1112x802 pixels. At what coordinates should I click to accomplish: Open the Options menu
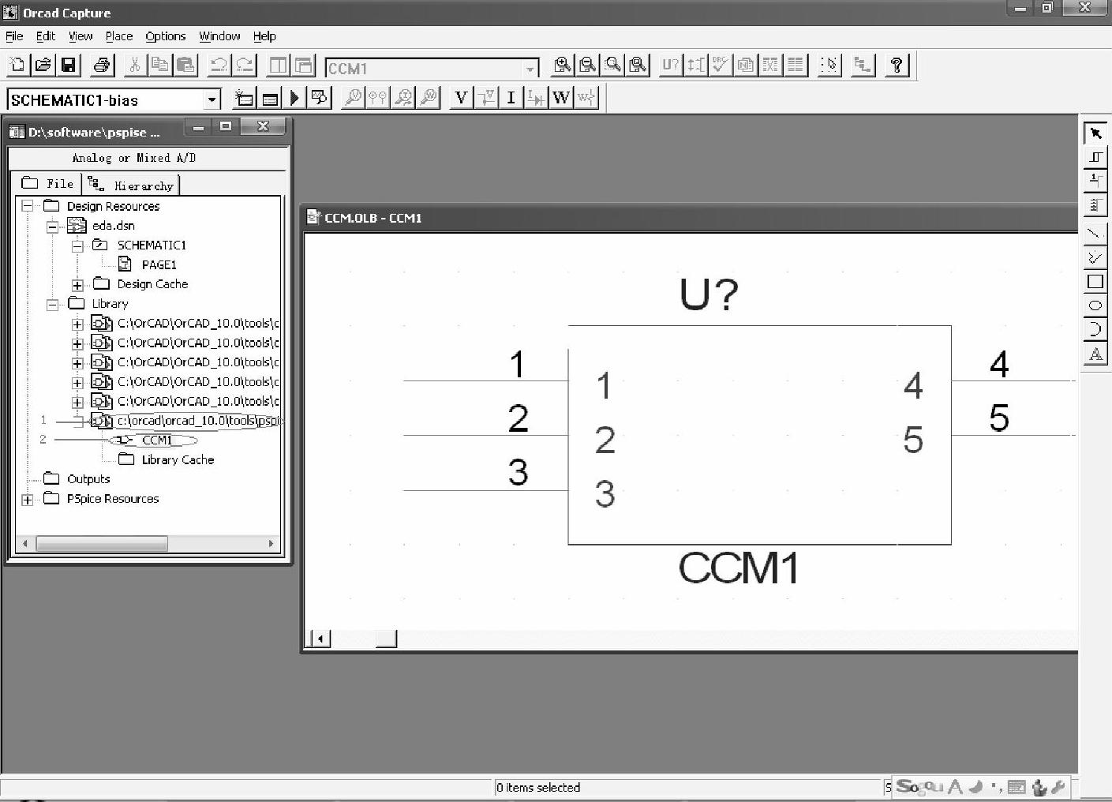click(x=166, y=36)
